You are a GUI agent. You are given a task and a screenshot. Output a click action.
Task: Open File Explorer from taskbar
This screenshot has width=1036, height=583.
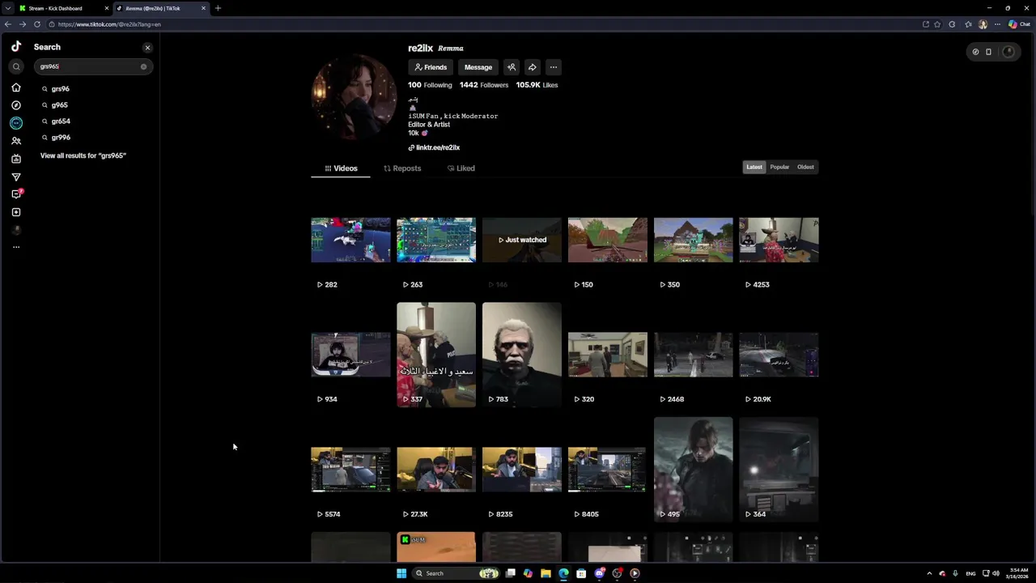(546, 573)
